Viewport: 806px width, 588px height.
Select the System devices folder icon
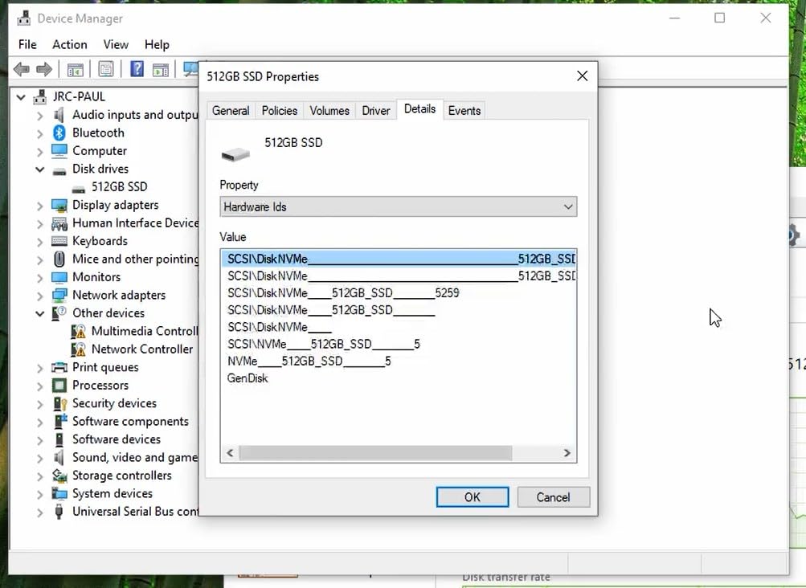coord(59,493)
